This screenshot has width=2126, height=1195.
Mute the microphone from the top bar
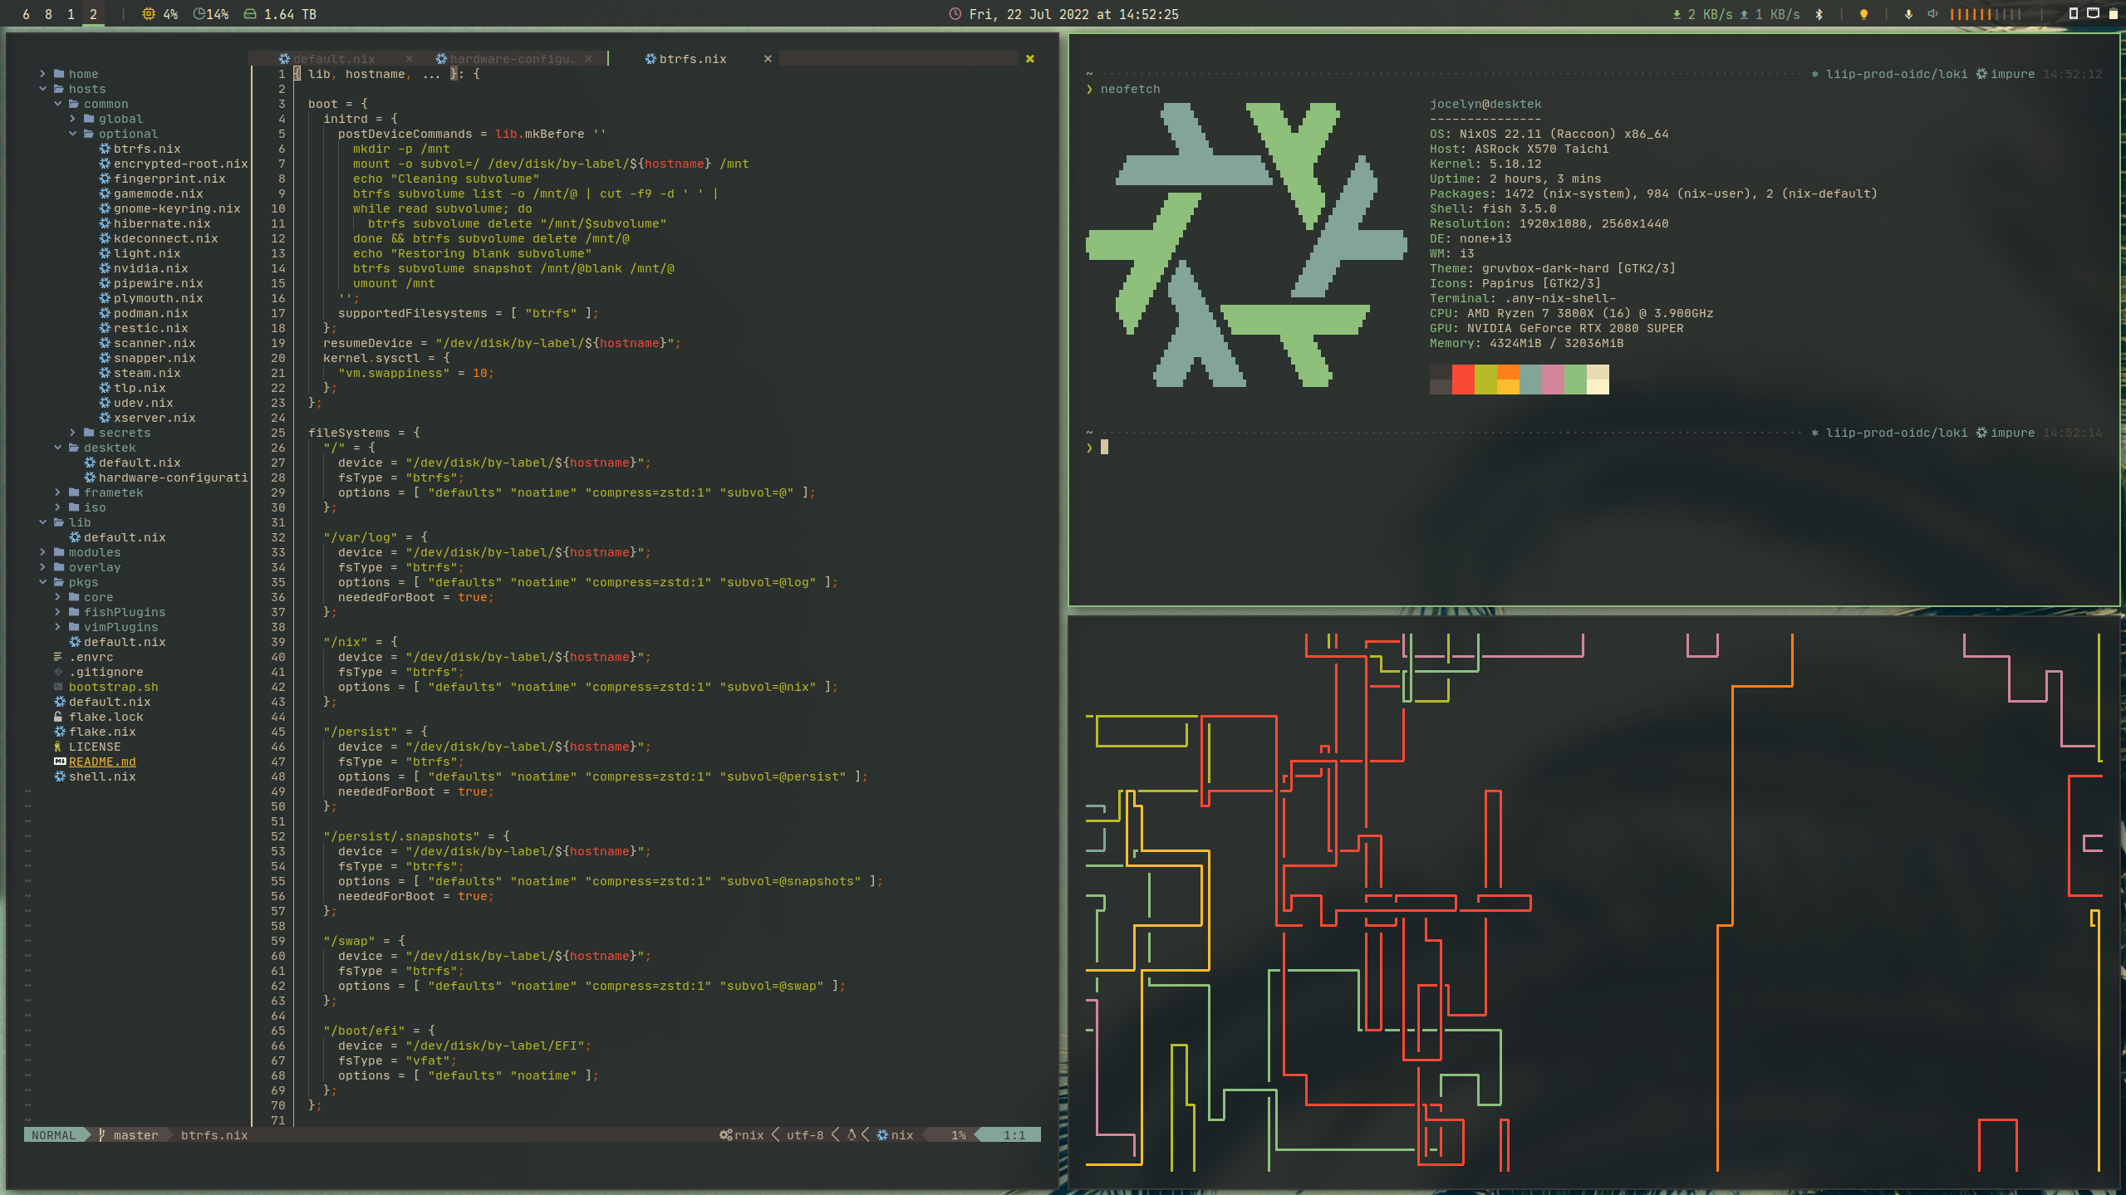click(x=1908, y=14)
